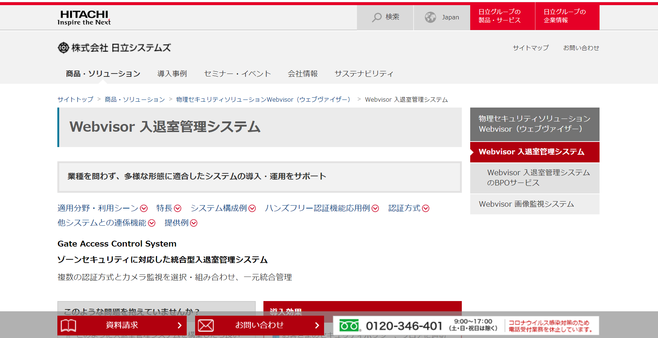The image size is (658, 338).
Task: Click 特長 anchor text
Action: (164, 208)
